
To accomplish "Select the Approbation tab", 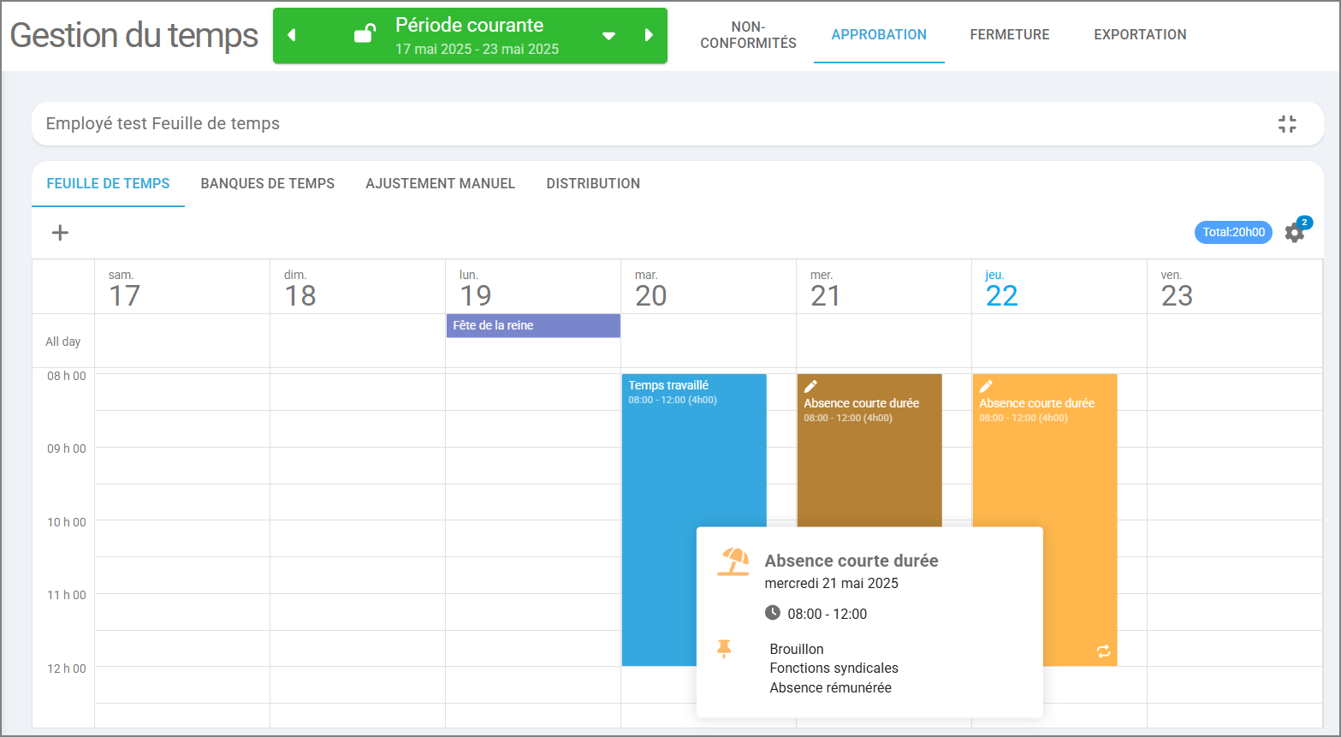I will click(x=879, y=35).
